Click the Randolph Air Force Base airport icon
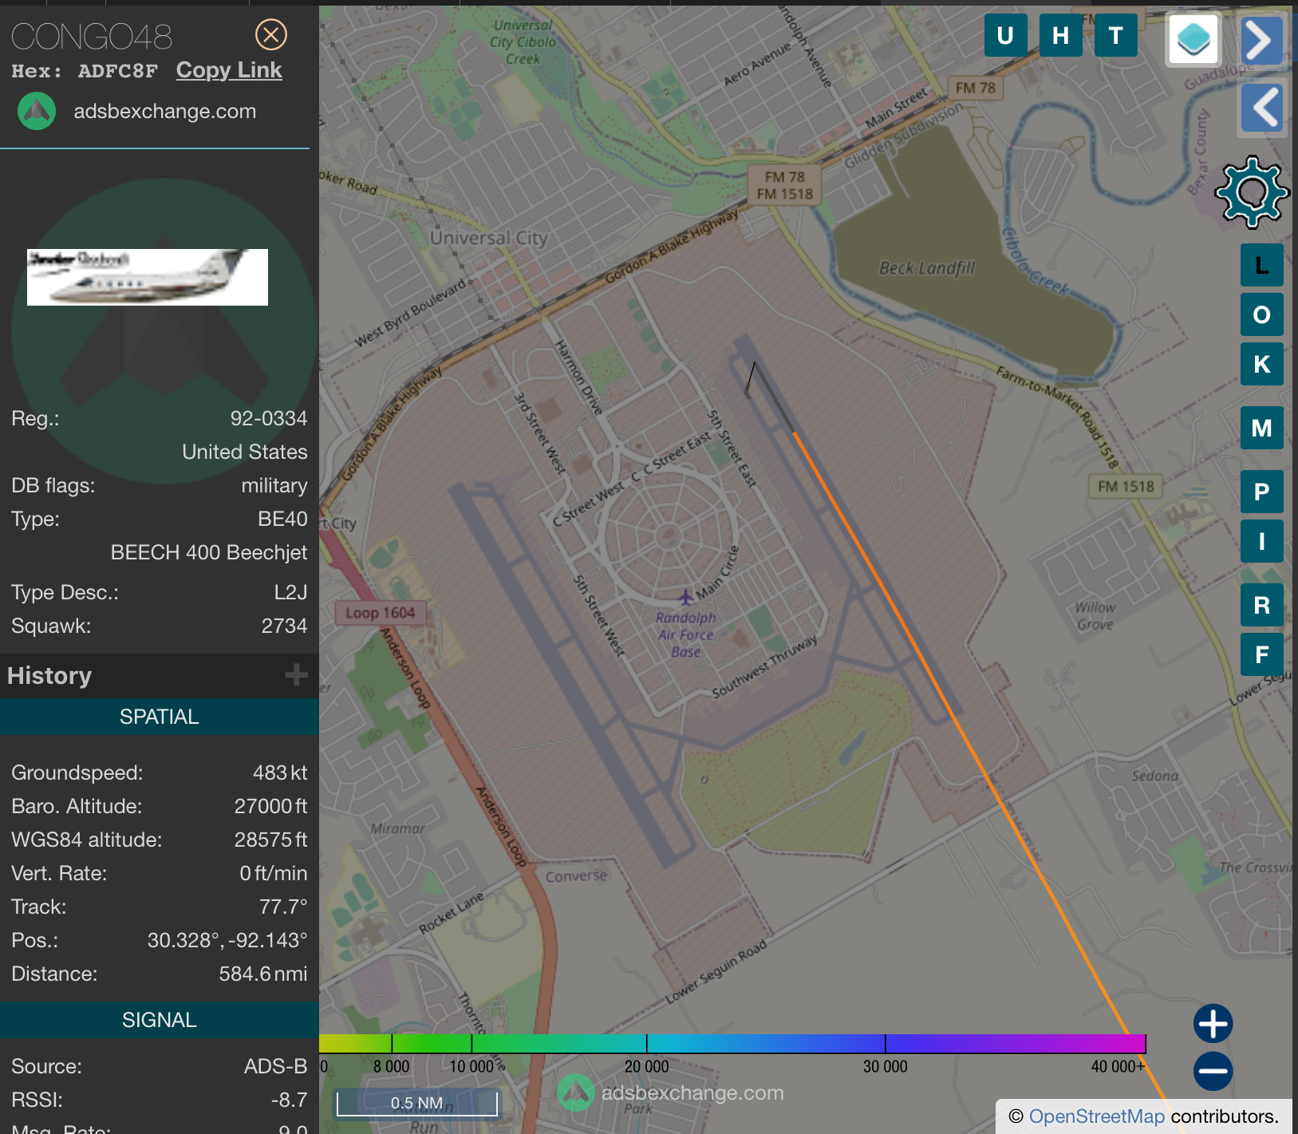This screenshot has height=1134, width=1298. point(685,597)
